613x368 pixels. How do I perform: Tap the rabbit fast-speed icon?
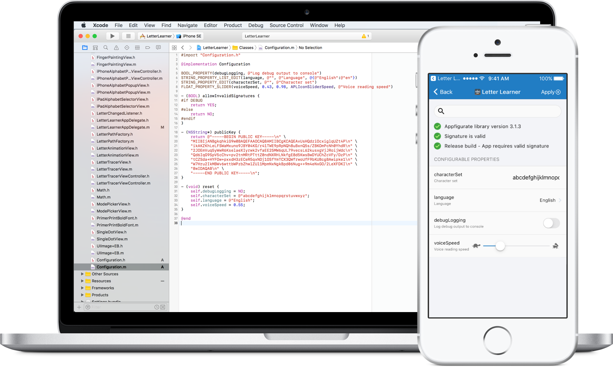(x=556, y=246)
